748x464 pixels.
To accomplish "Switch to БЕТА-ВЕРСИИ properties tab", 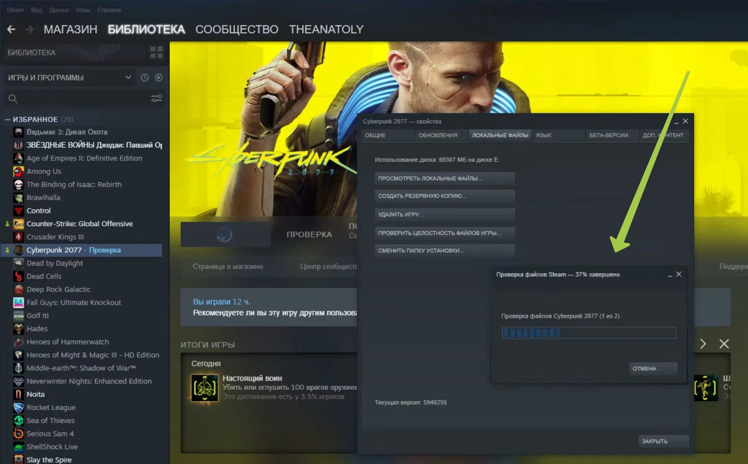I will click(612, 135).
